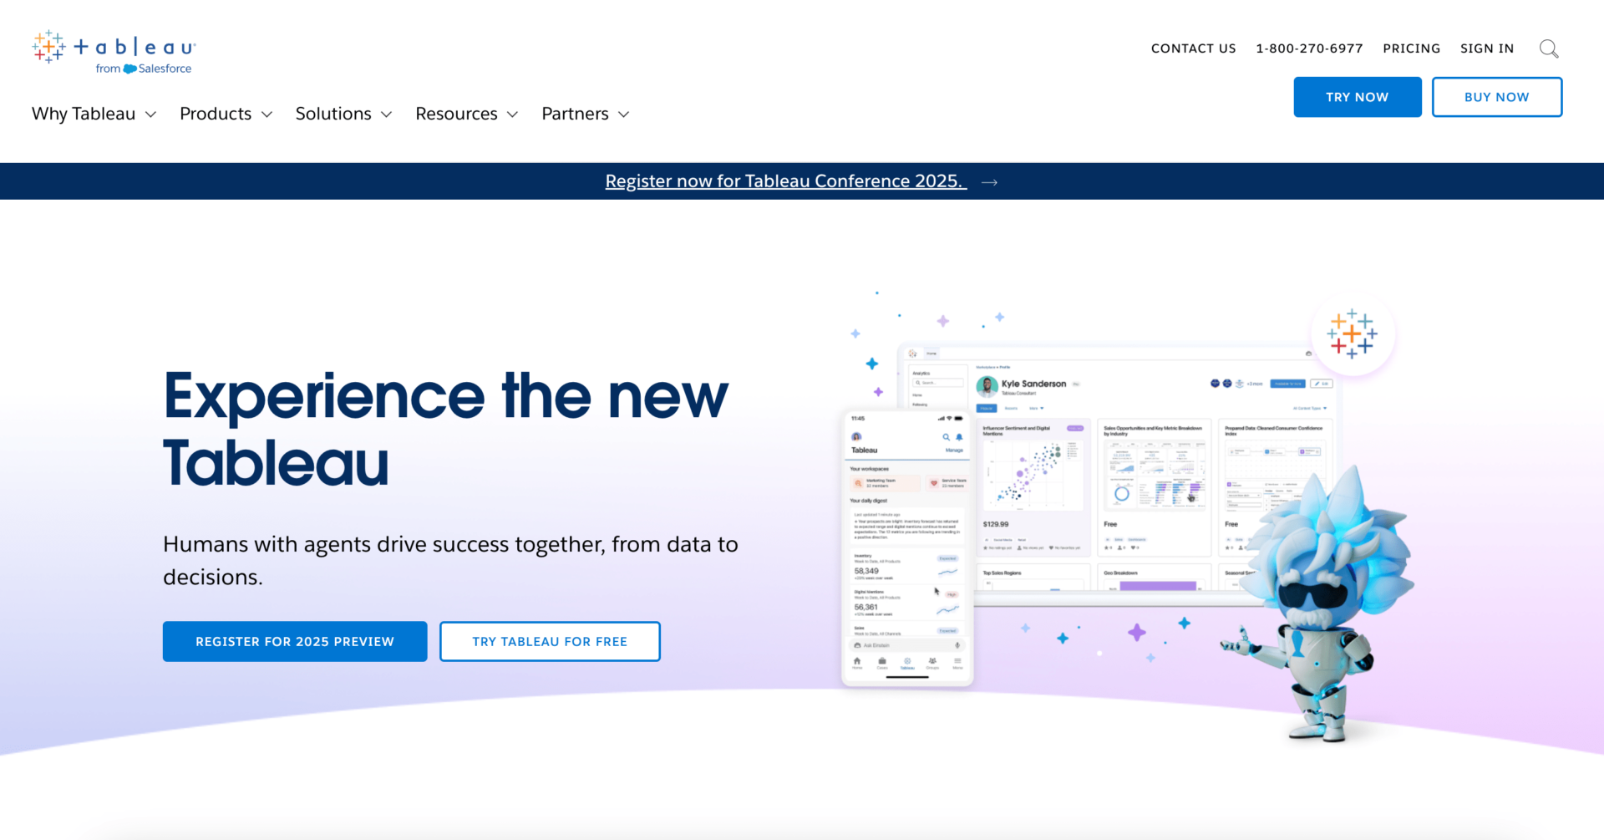Viewport: 1604px width, 840px height.
Task: Tap the Cases icon in the mobile bottom nav
Action: [882, 660]
